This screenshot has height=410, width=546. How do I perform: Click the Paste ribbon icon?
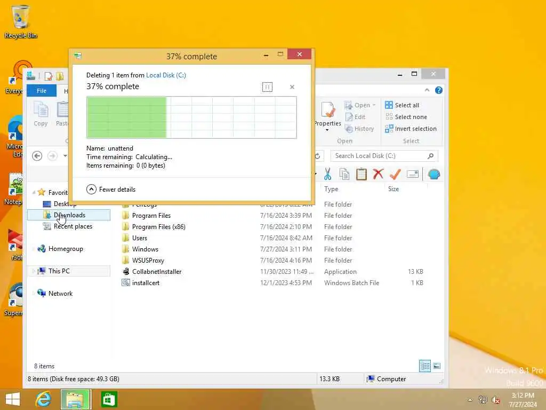(63, 114)
